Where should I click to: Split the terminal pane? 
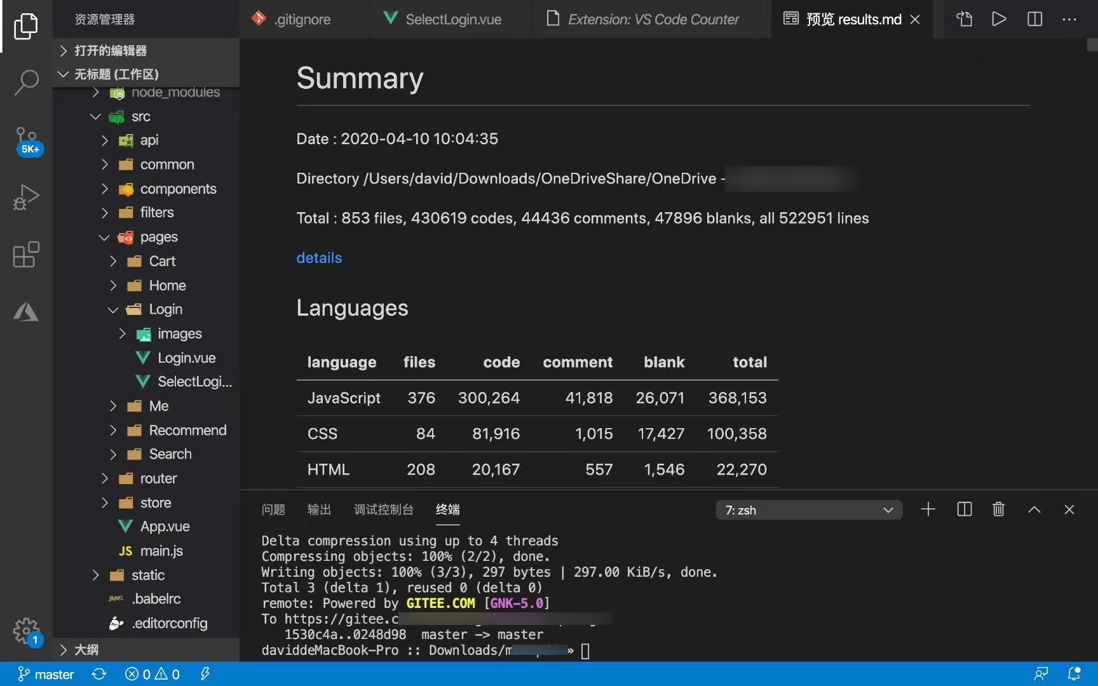tap(964, 509)
